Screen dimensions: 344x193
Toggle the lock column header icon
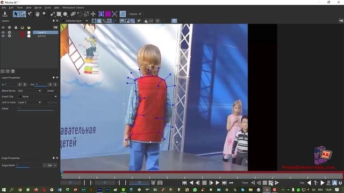[x=16, y=27]
